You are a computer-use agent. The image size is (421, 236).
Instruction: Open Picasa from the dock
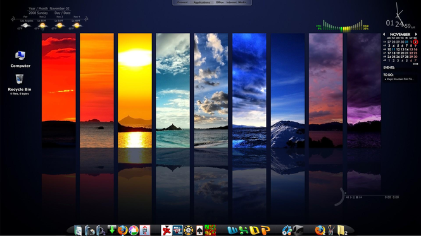point(134,230)
